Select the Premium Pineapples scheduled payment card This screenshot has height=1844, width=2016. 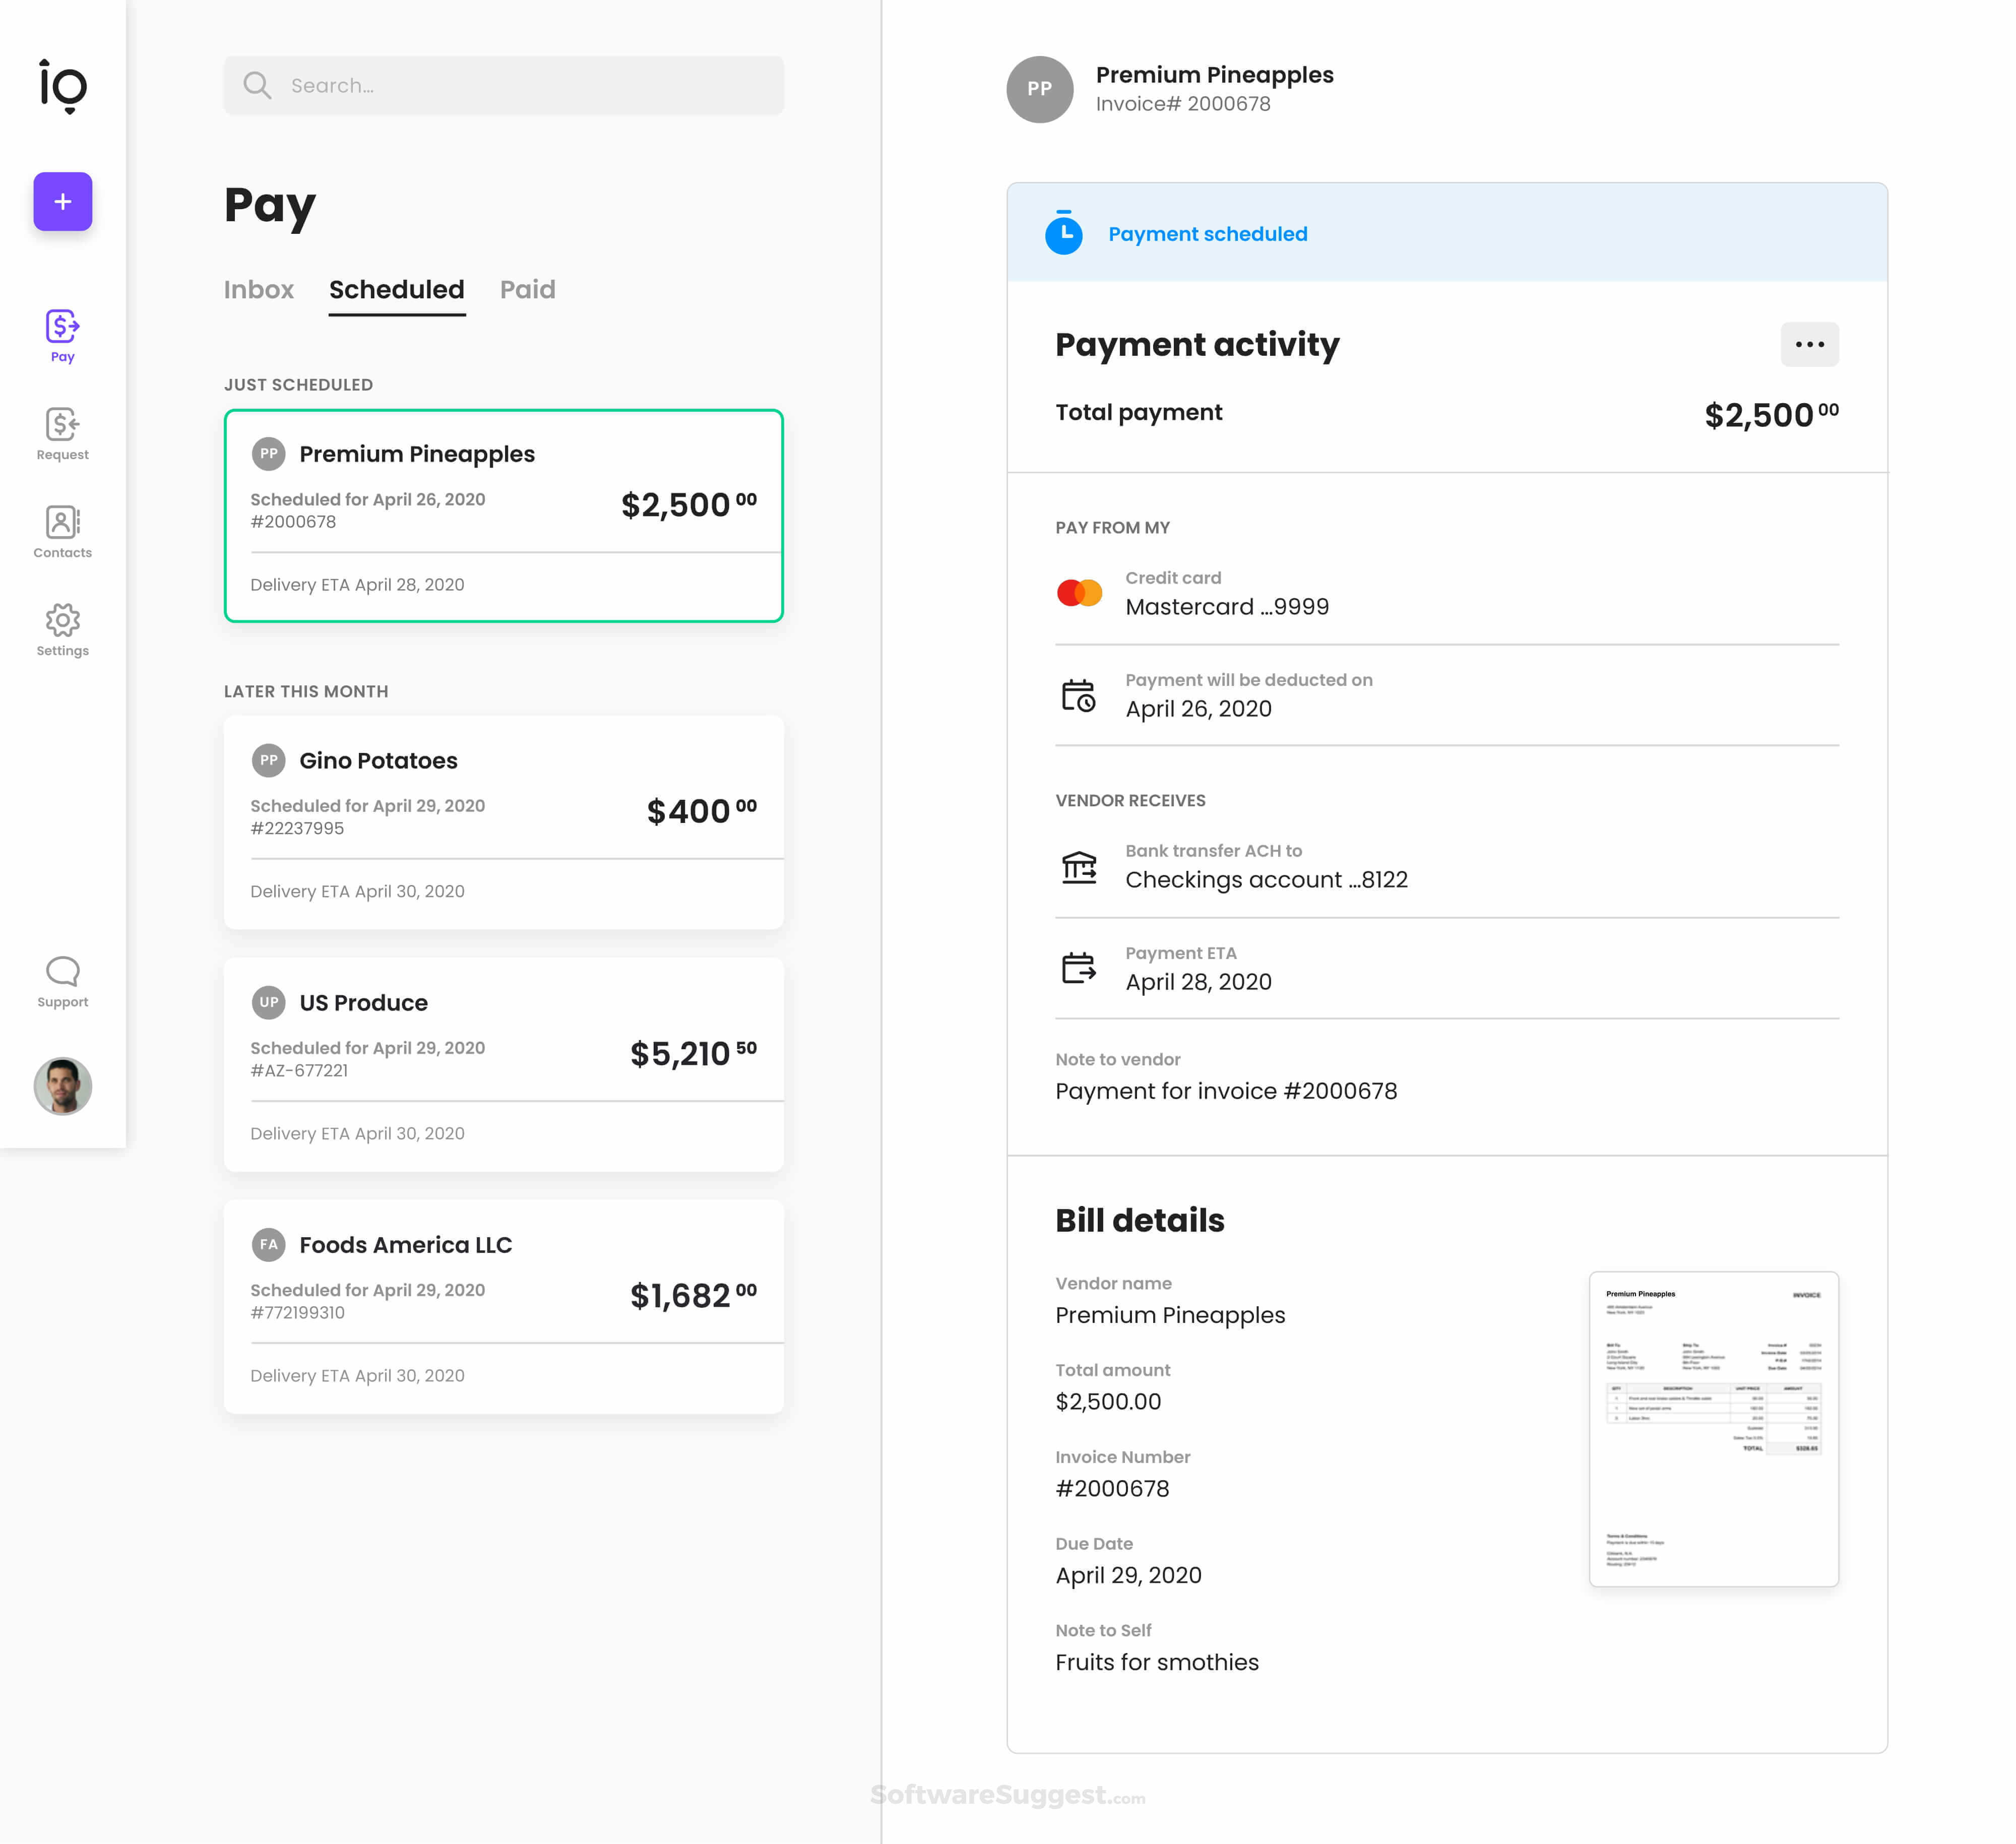[x=503, y=515]
